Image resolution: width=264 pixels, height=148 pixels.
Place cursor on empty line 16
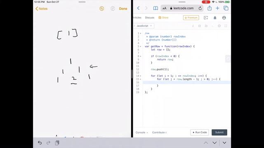click(187, 82)
